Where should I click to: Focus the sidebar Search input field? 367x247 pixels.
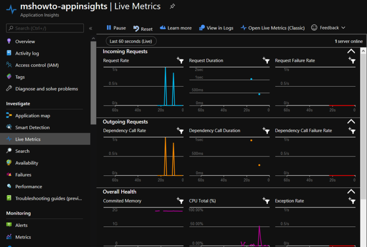[x=47, y=28]
